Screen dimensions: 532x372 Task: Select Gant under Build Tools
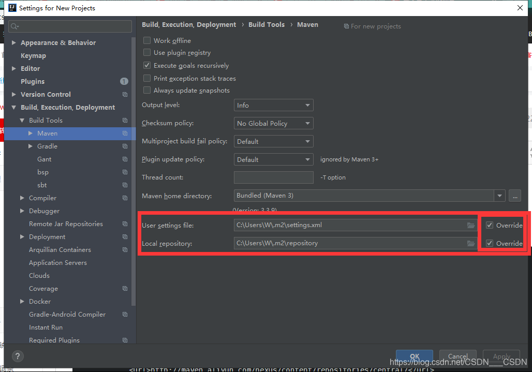click(45, 159)
